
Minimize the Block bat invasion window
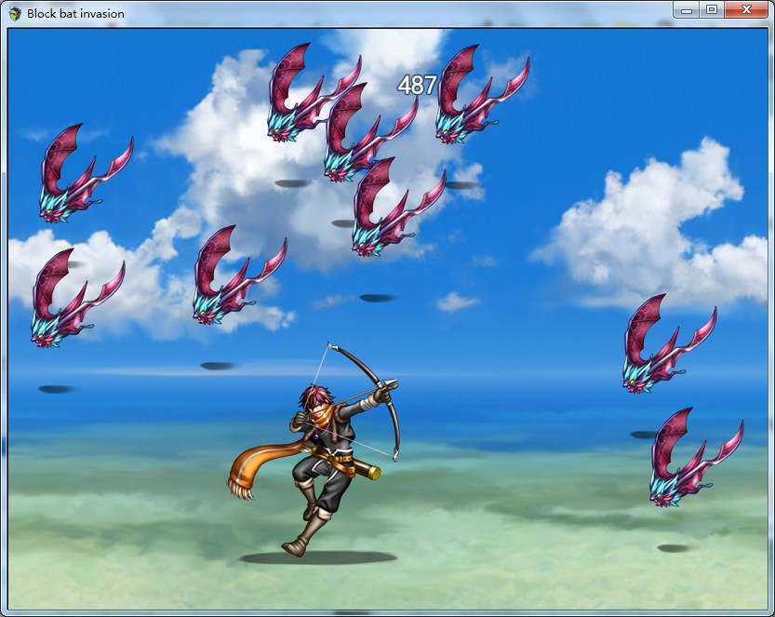click(x=686, y=9)
